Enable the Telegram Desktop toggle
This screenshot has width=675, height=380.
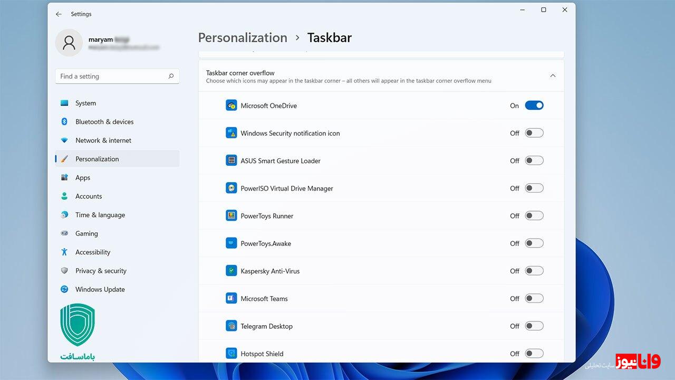(x=534, y=326)
